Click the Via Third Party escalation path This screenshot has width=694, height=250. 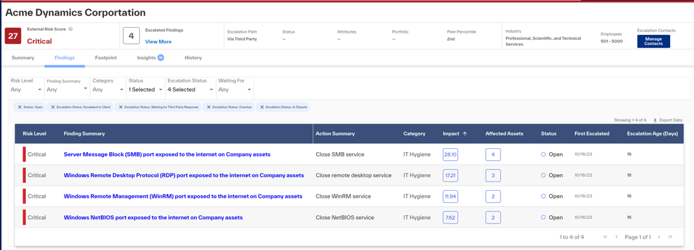click(x=242, y=39)
